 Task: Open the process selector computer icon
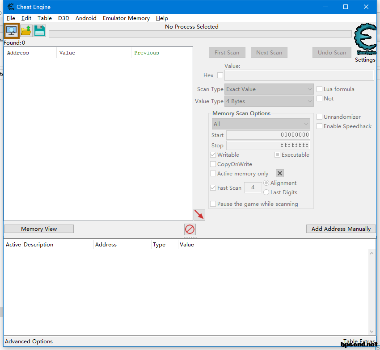(x=11, y=31)
